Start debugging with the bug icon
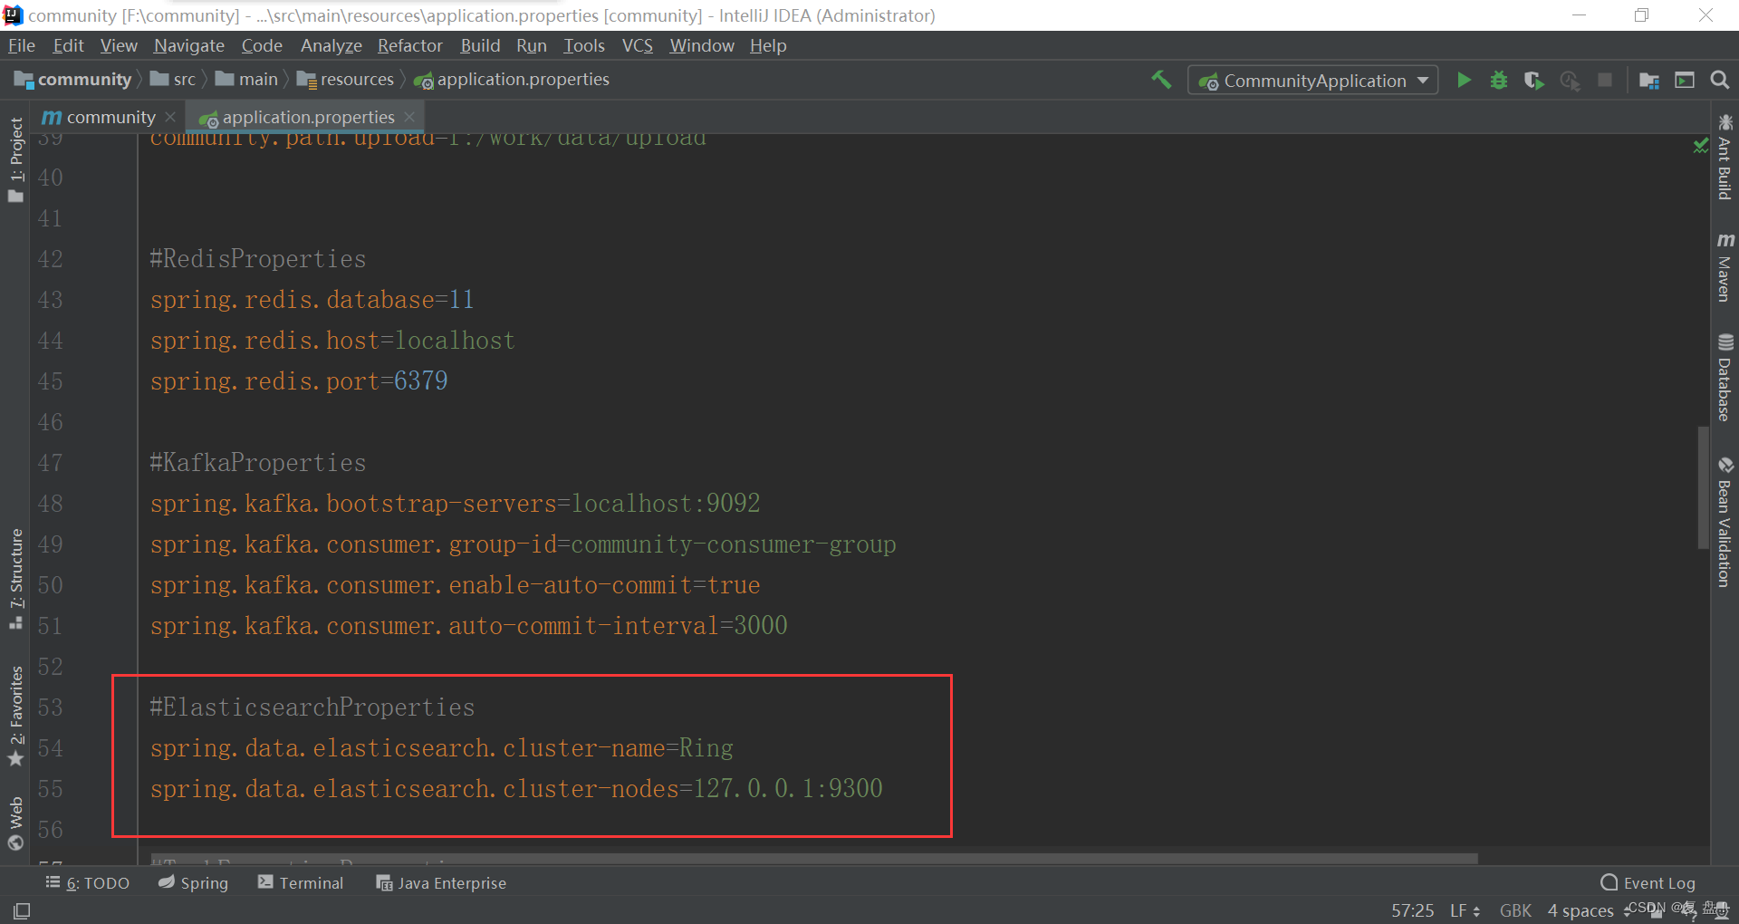1739x924 pixels. [x=1499, y=81]
